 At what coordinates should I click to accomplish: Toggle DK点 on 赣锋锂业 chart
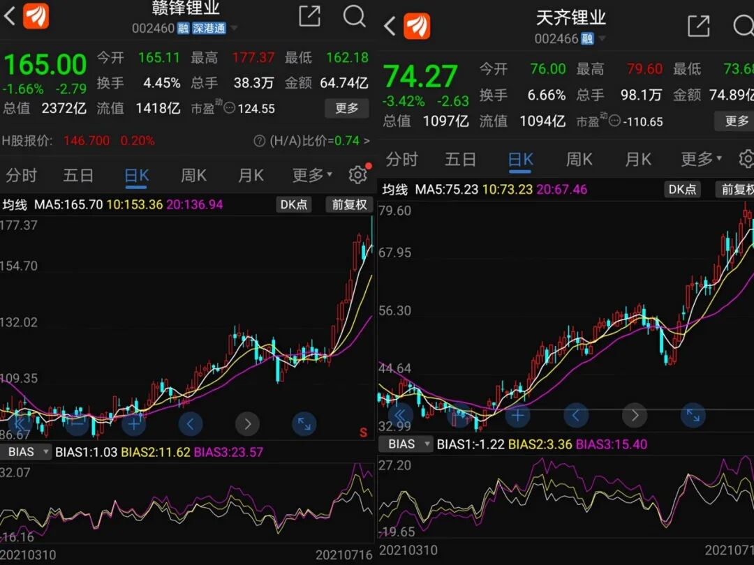[x=294, y=204]
